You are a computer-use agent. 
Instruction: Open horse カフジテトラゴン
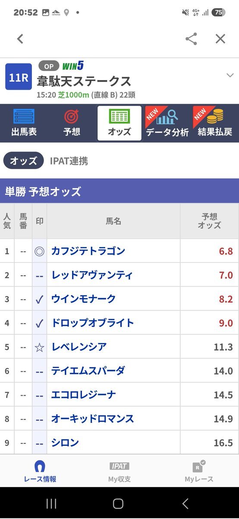(88, 251)
